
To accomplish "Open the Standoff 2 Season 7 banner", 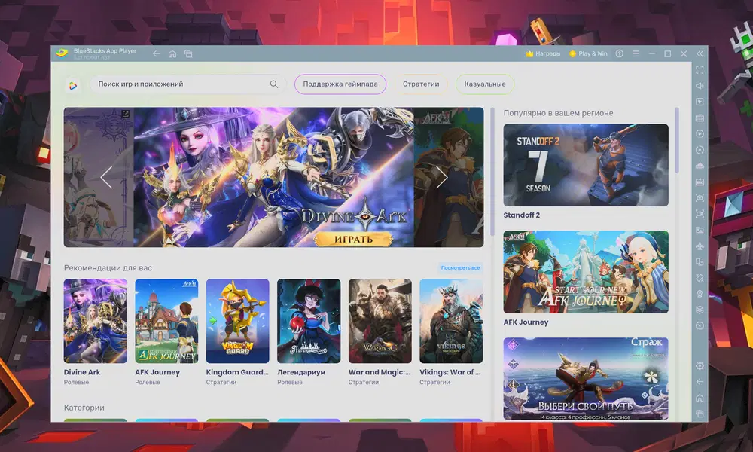I will pyautogui.click(x=586, y=165).
